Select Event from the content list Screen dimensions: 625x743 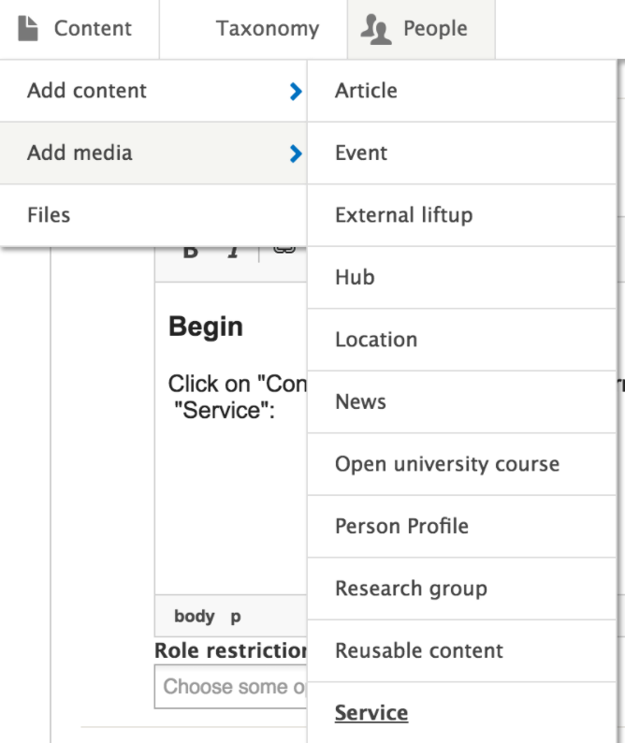pyautogui.click(x=361, y=153)
